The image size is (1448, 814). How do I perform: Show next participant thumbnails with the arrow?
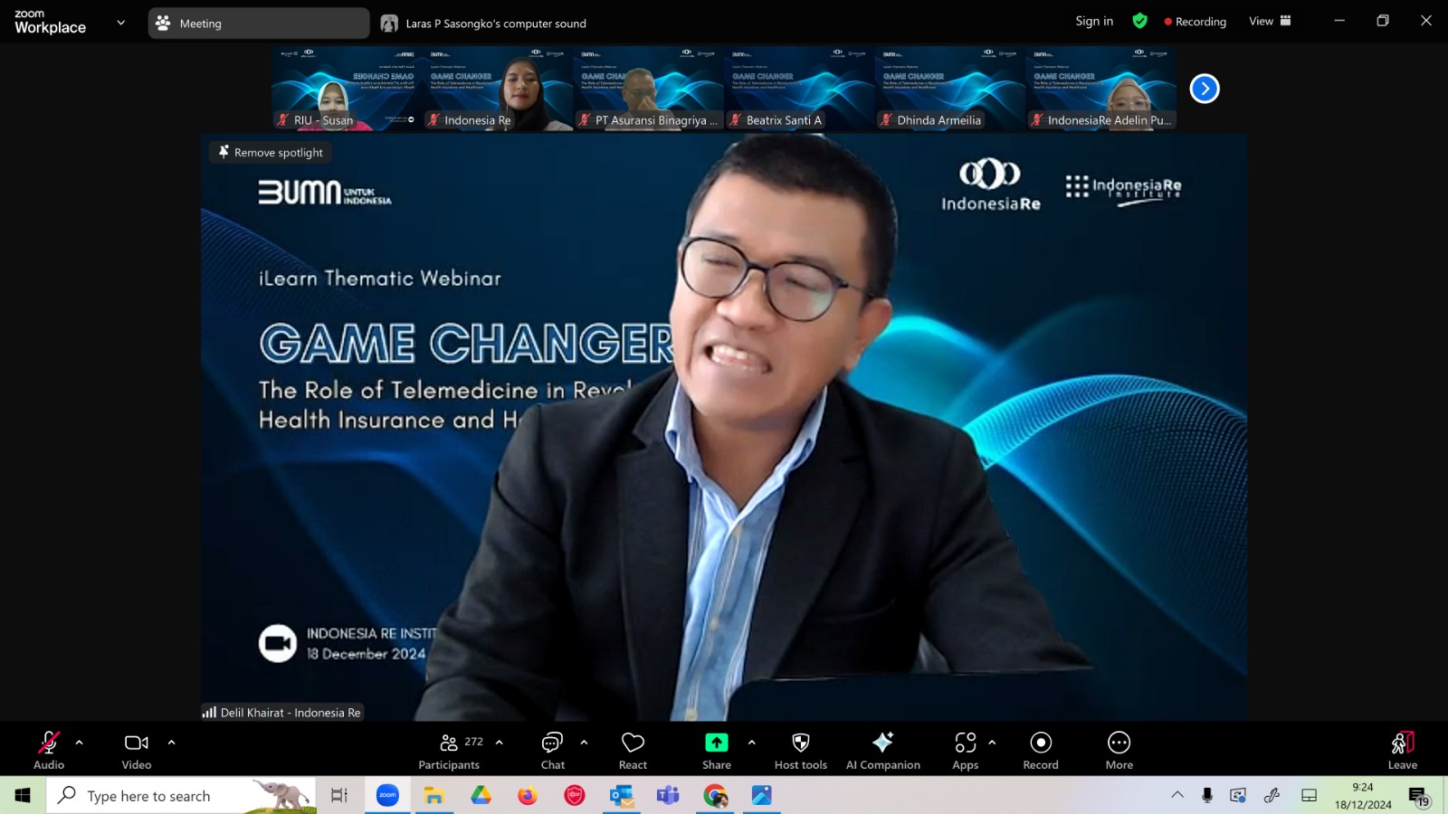click(1205, 89)
